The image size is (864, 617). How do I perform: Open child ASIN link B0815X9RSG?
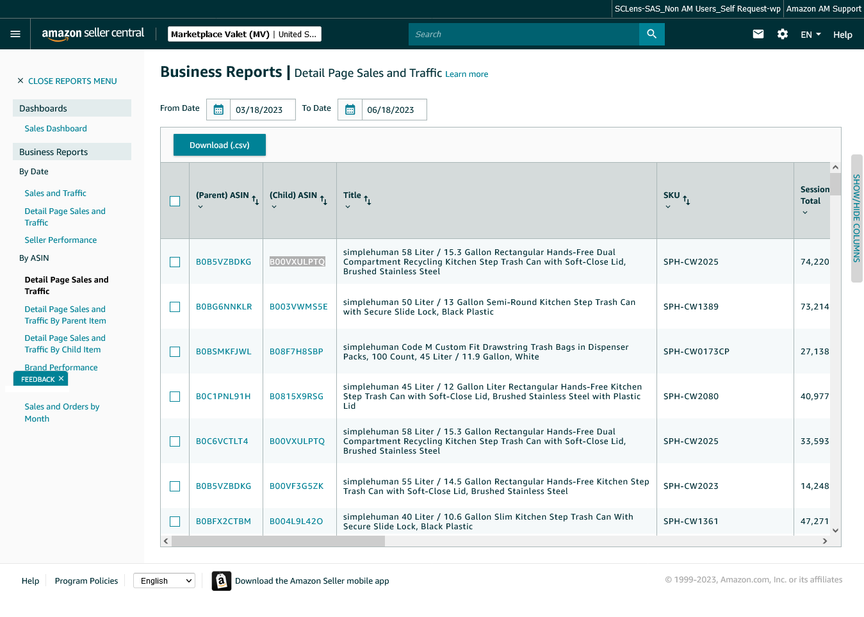(297, 397)
